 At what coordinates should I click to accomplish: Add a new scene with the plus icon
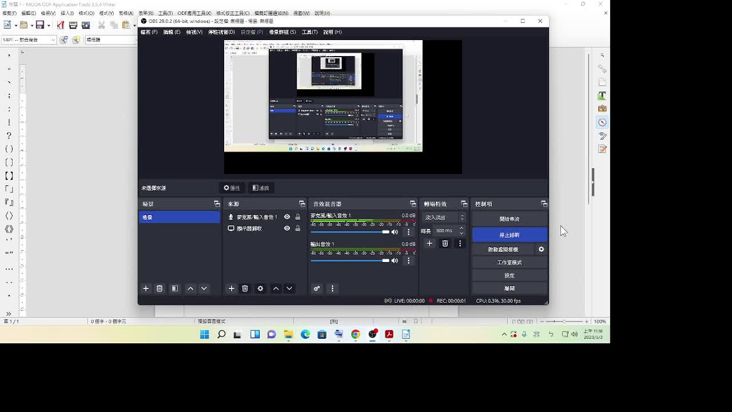click(146, 288)
